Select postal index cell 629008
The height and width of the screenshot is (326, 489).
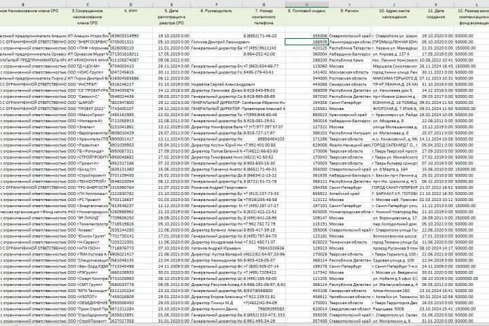(x=306, y=145)
